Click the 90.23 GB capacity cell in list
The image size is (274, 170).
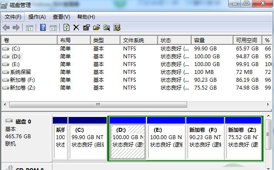205,80
